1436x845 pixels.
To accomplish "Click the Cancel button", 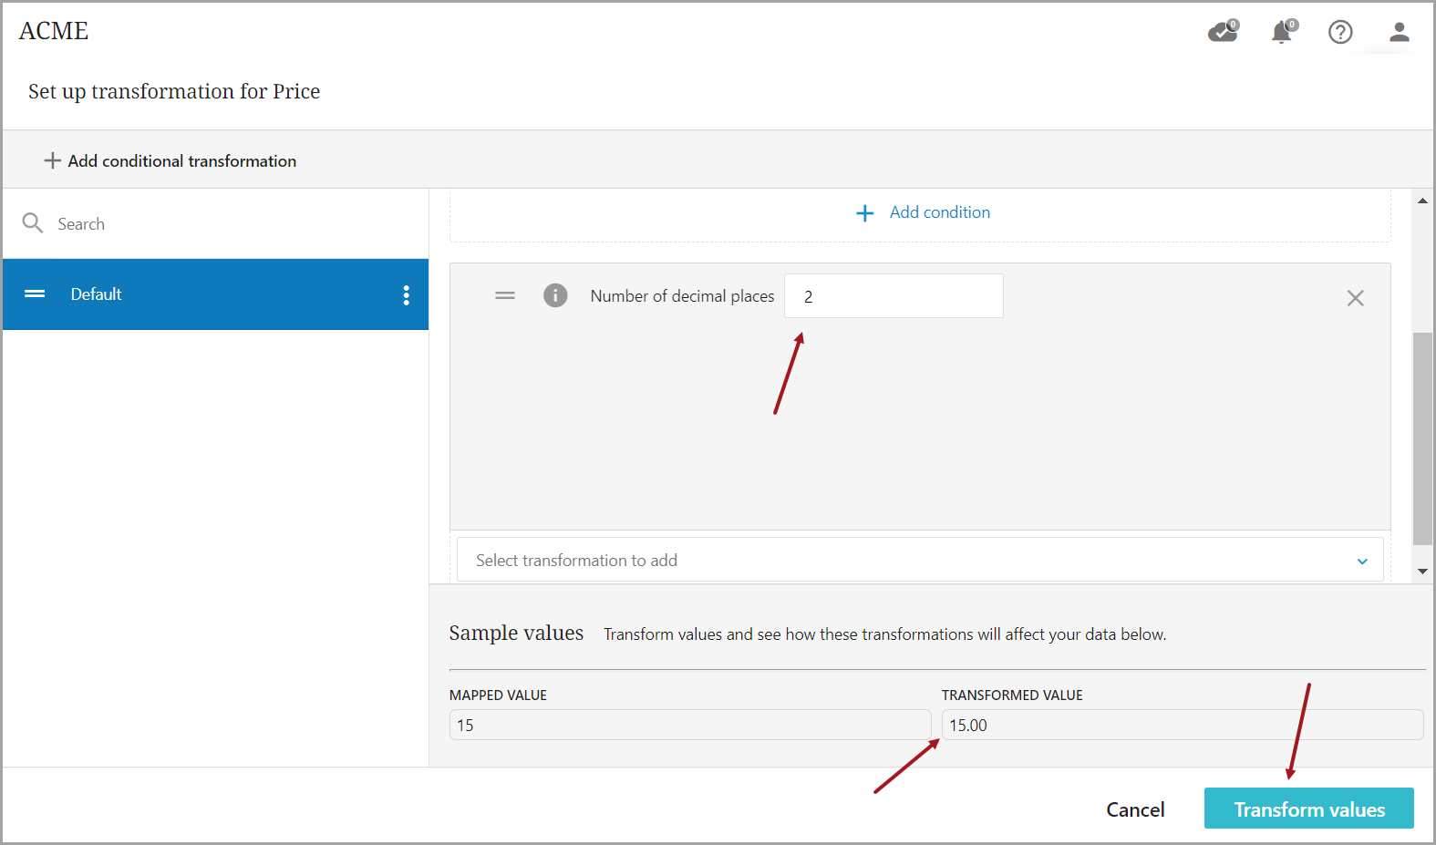I will coord(1134,809).
